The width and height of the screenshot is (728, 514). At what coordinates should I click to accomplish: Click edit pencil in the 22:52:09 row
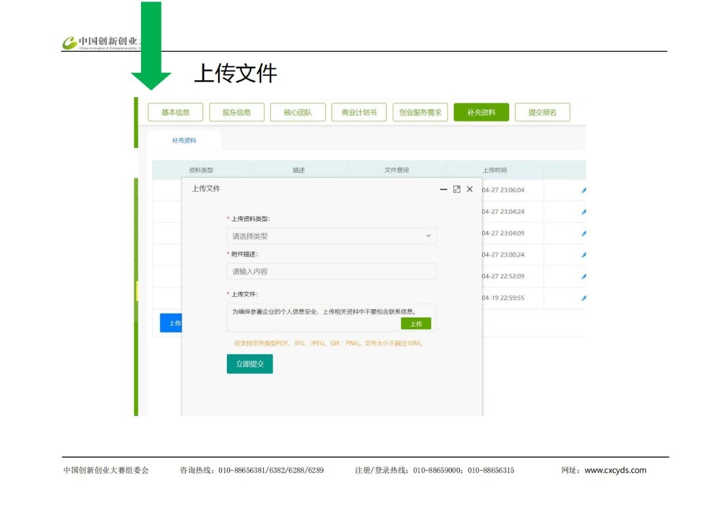tap(584, 277)
